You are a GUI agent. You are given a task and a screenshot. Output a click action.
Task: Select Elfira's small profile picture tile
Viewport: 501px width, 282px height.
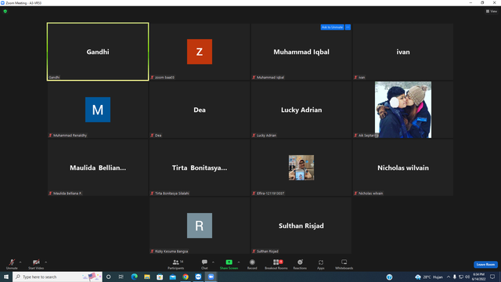pos(301,168)
